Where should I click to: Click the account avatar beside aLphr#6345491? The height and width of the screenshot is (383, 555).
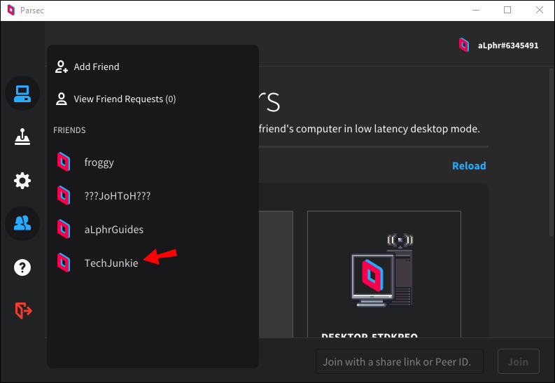pyautogui.click(x=464, y=45)
